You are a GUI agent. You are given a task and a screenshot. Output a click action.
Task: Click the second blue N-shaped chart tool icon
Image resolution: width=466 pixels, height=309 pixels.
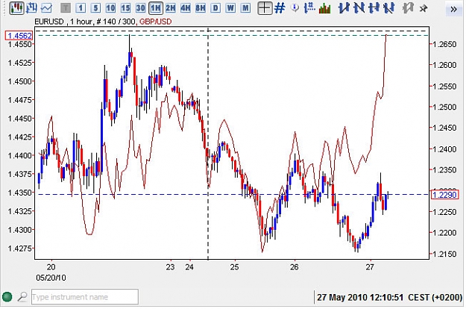[359, 8]
